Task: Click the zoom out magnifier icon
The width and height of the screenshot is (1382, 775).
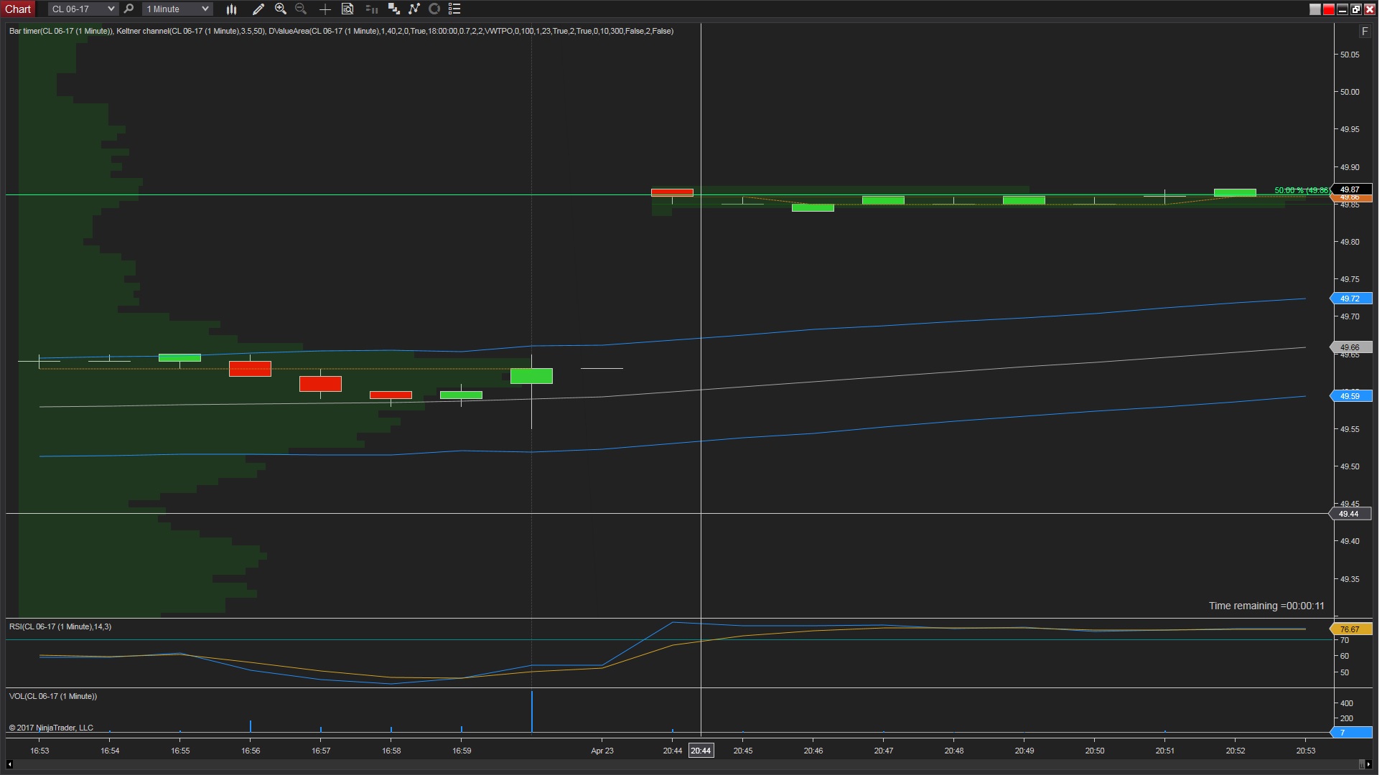Action: coord(301,9)
